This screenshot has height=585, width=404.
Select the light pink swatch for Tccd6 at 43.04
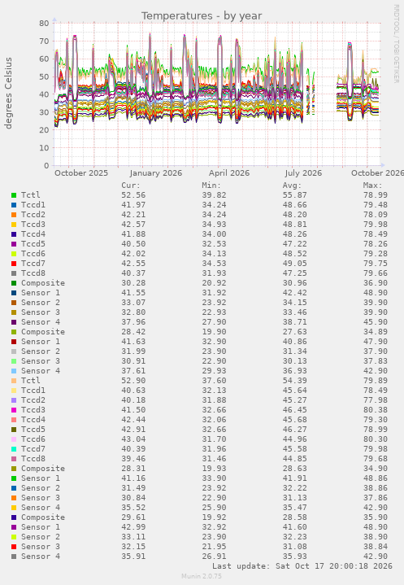coord(14,439)
